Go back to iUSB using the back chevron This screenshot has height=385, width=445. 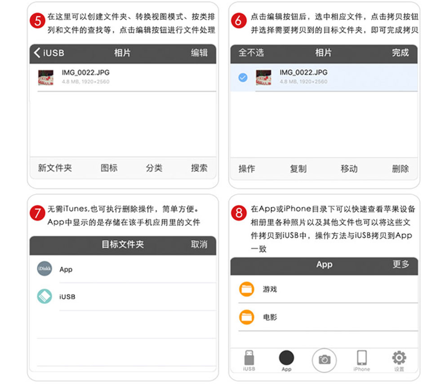click(49, 52)
